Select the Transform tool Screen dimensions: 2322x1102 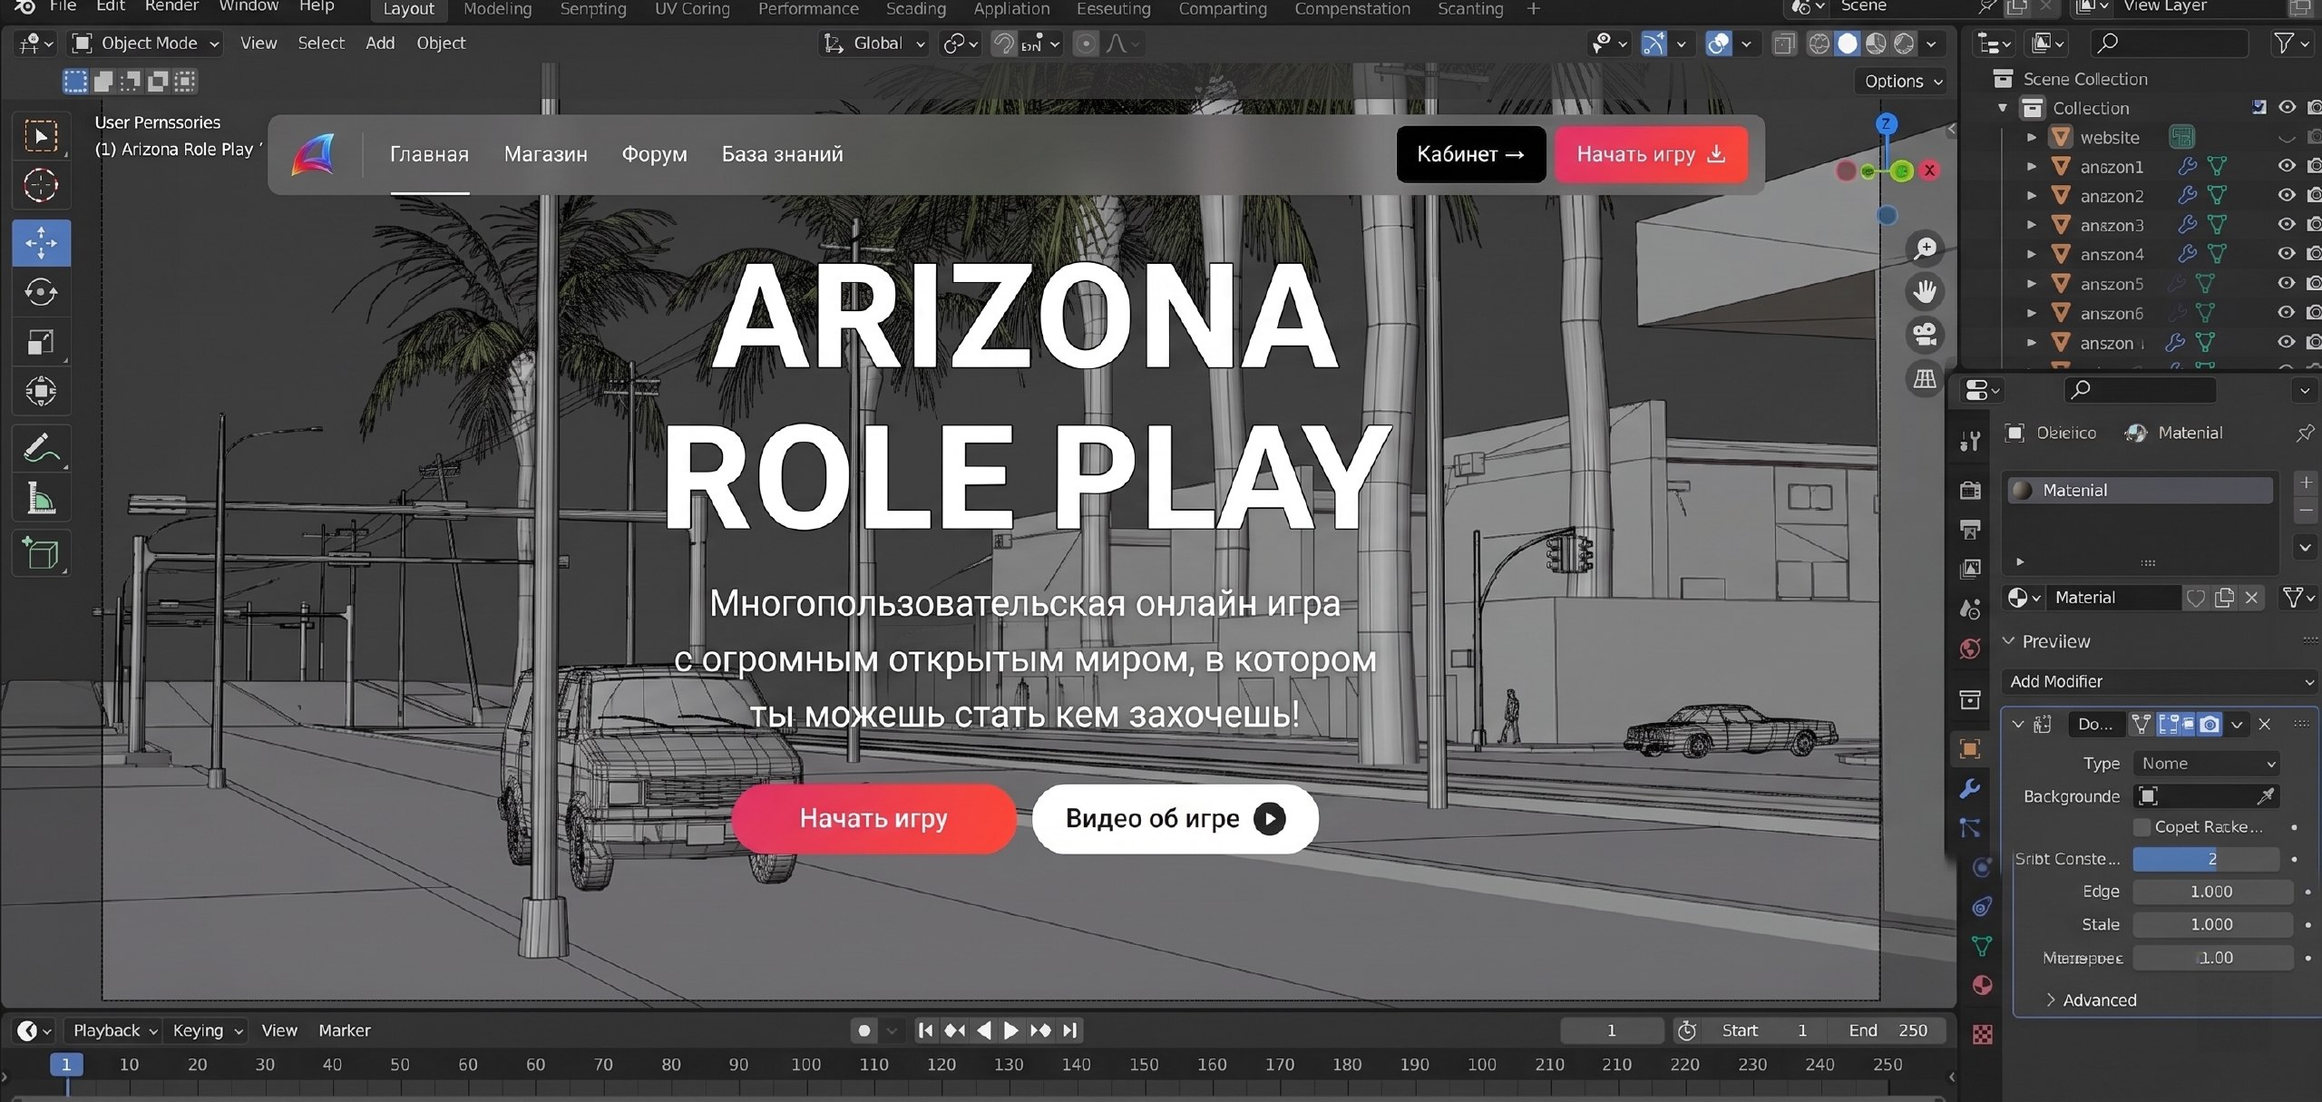41,391
